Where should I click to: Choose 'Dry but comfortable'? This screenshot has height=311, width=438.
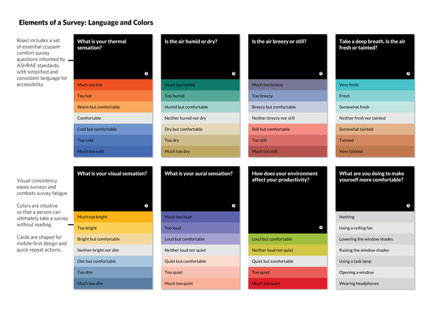200,130
